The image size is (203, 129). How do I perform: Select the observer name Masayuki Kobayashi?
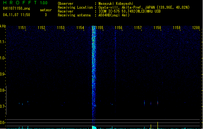(116, 4)
